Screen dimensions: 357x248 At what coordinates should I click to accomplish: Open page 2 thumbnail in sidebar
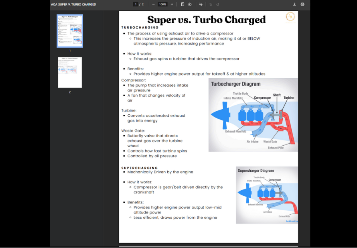point(70,72)
